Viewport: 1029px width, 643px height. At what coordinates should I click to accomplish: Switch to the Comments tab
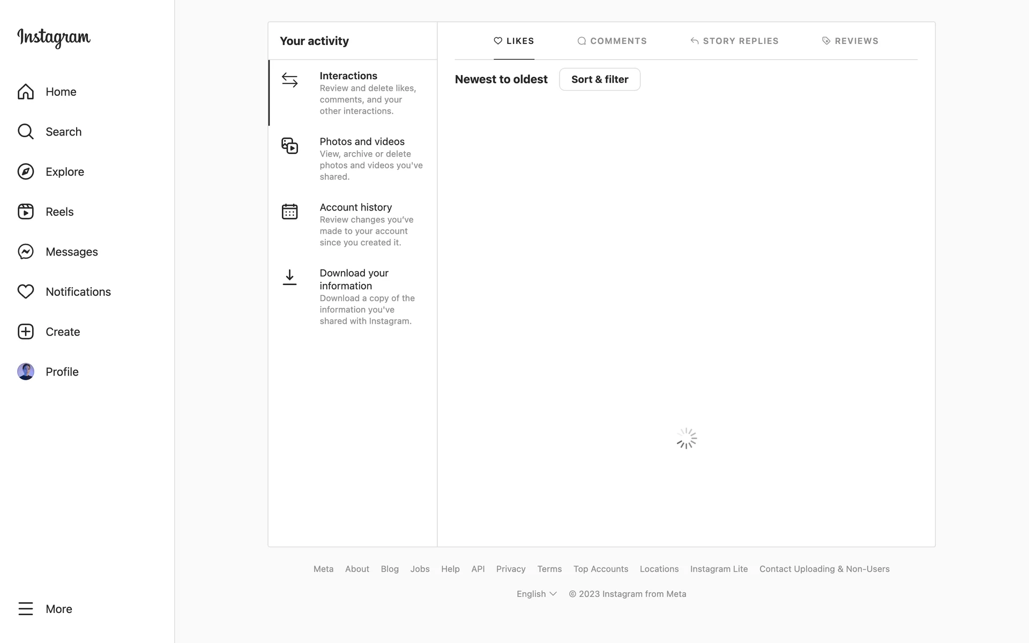click(x=612, y=41)
